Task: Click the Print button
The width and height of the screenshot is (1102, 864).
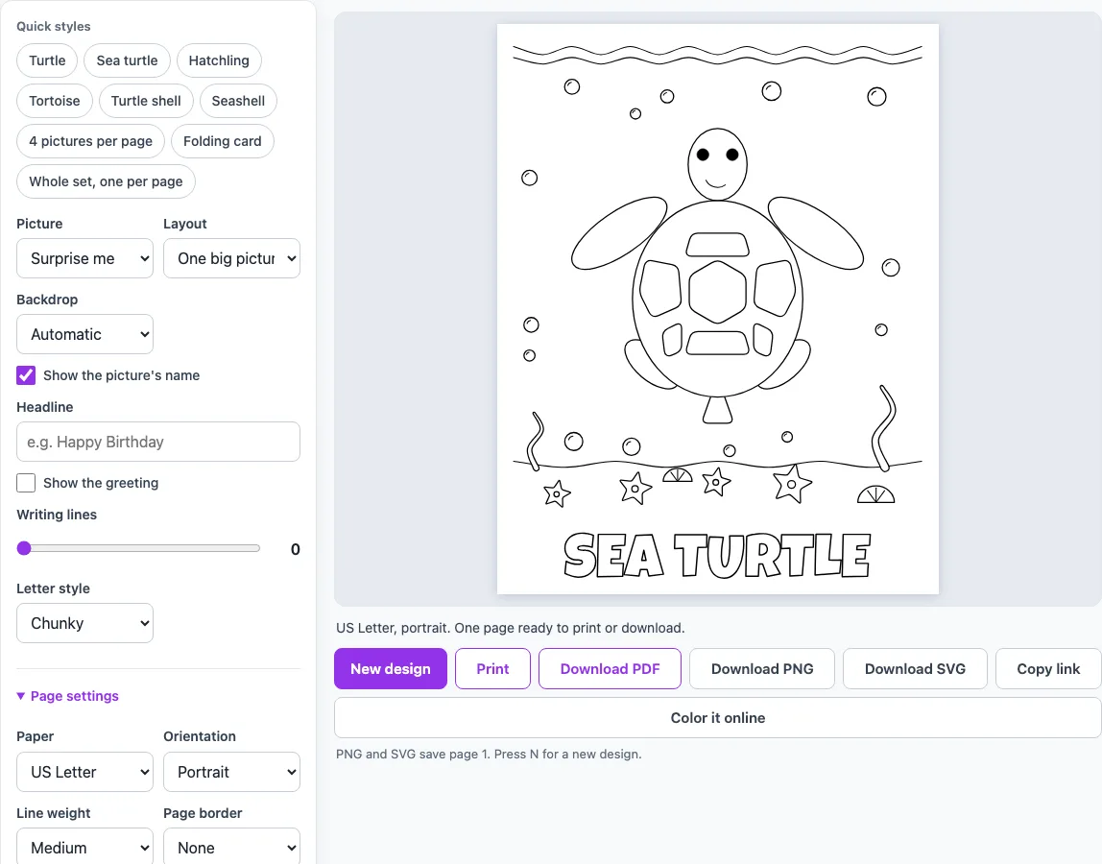Action: pos(492,668)
